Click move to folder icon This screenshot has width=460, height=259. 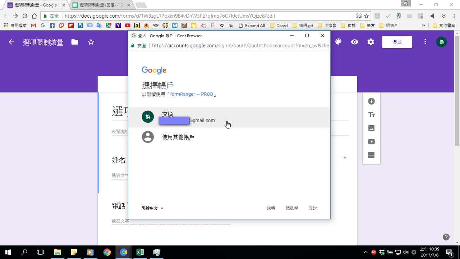click(x=75, y=42)
